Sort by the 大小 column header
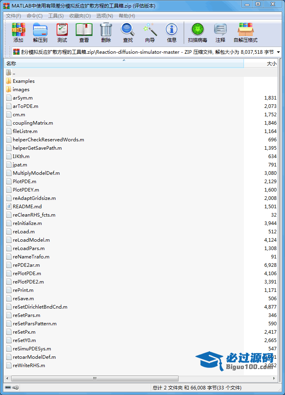285x395 pixels. (261, 63)
